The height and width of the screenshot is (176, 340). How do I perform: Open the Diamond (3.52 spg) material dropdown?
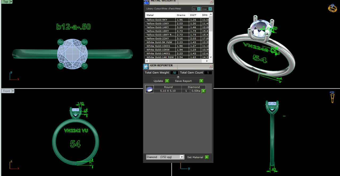click(x=165, y=157)
